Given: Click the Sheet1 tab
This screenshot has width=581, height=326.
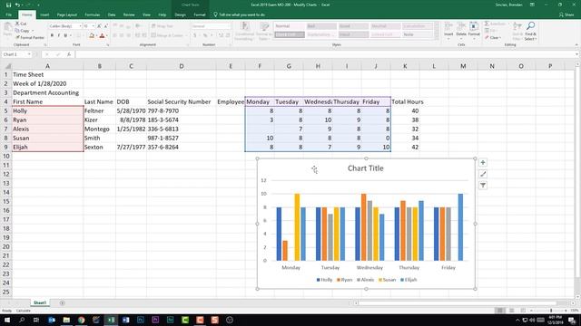Looking at the screenshot, I should tap(40, 302).
